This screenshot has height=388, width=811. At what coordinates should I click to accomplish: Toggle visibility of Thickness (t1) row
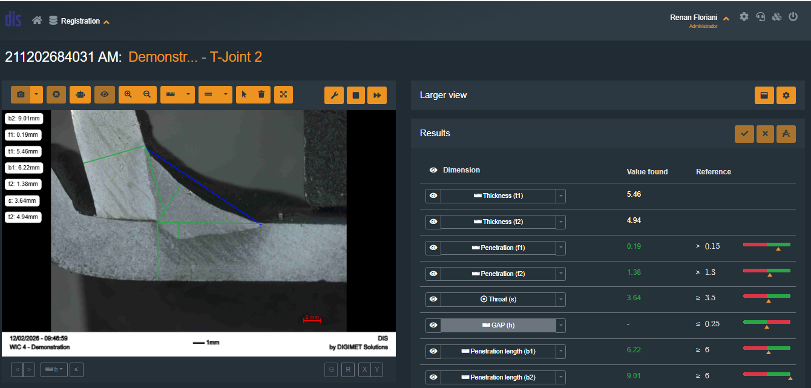point(433,196)
